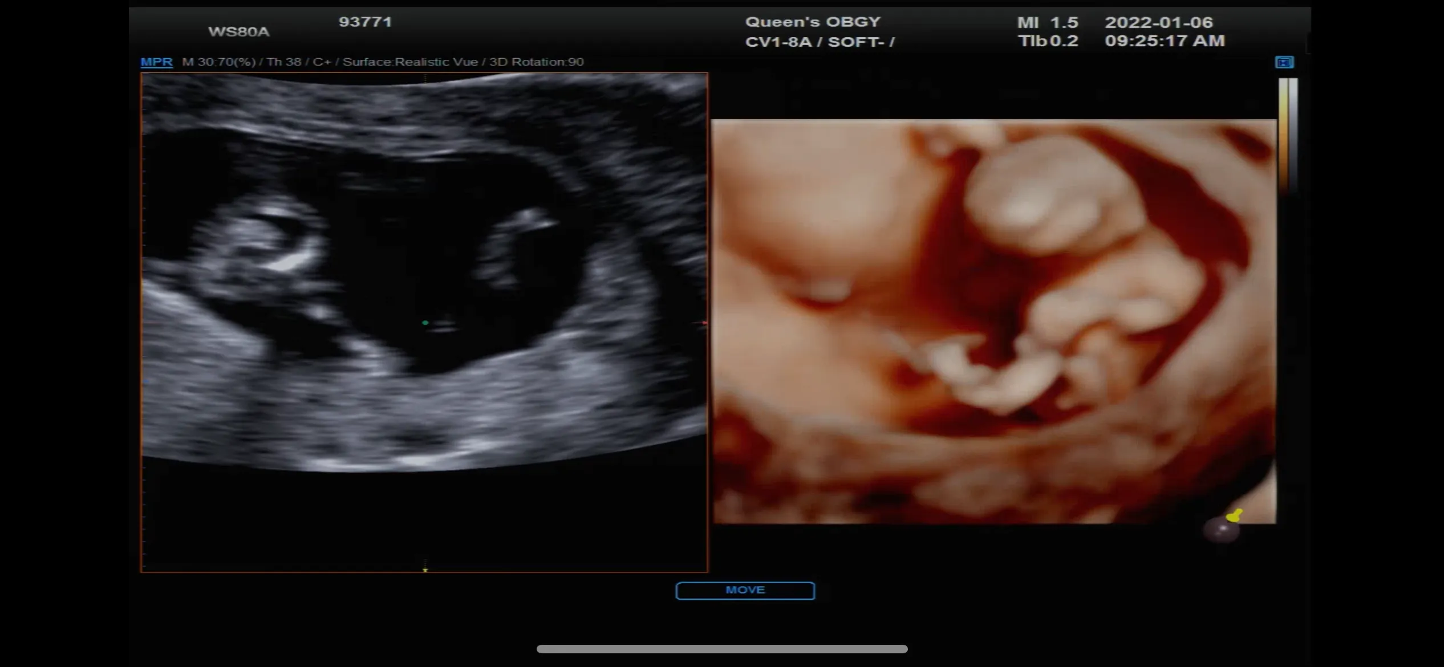1444x667 pixels.
Task: Click the MI 1.5 value
Action: tap(1048, 22)
